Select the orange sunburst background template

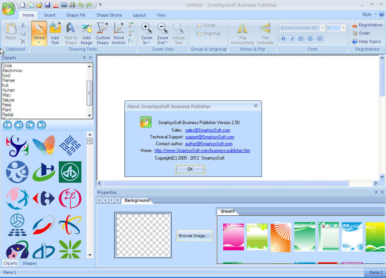(280, 237)
